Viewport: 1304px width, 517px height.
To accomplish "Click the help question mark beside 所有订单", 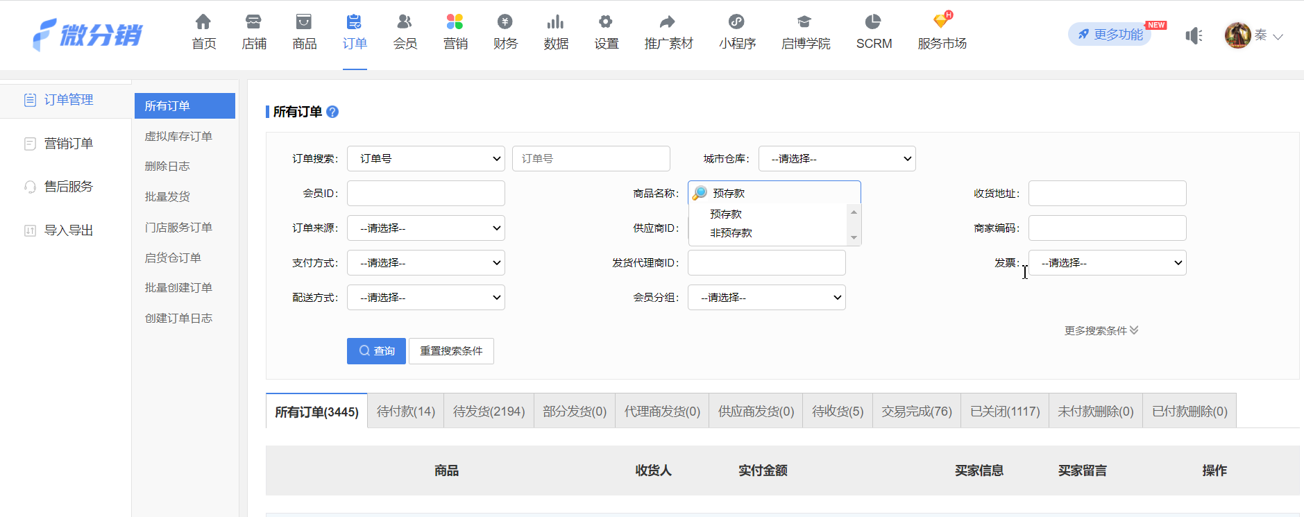I will coord(332,112).
